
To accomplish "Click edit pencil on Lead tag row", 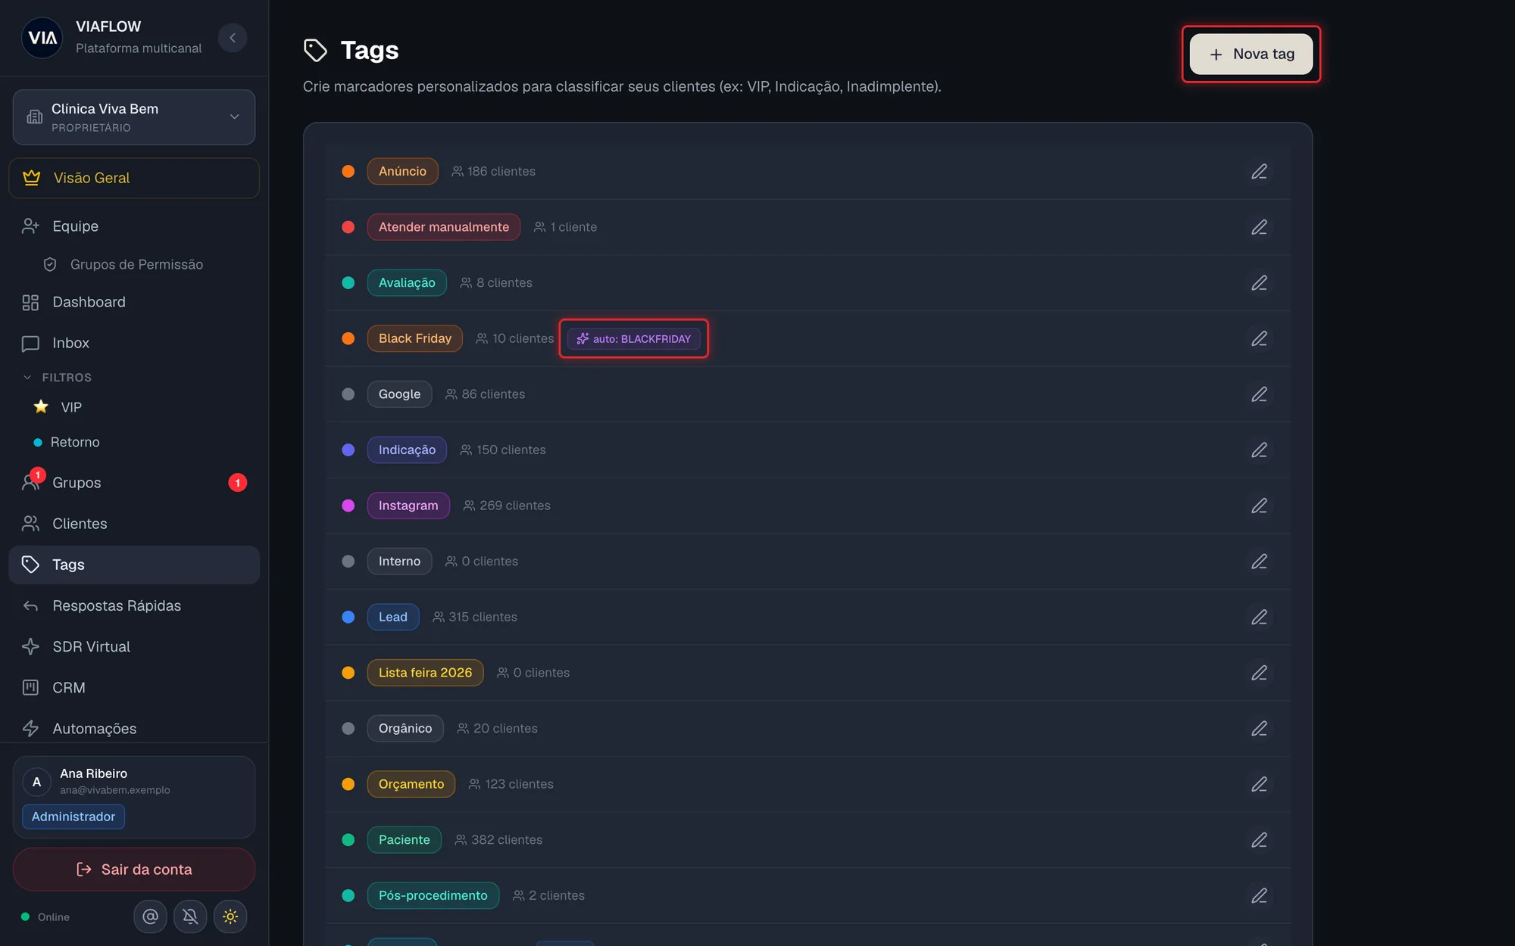I will coord(1259,617).
